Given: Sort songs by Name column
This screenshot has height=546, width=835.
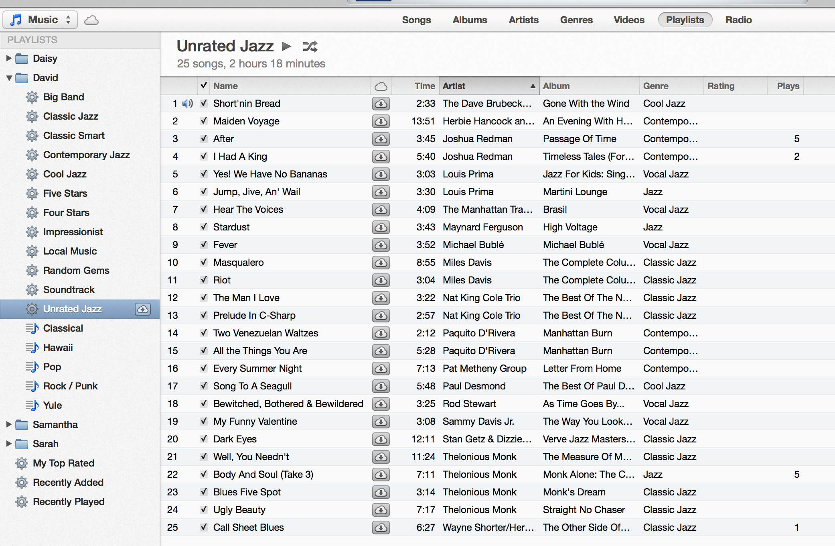Looking at the screenshot, I should (290, 86).
